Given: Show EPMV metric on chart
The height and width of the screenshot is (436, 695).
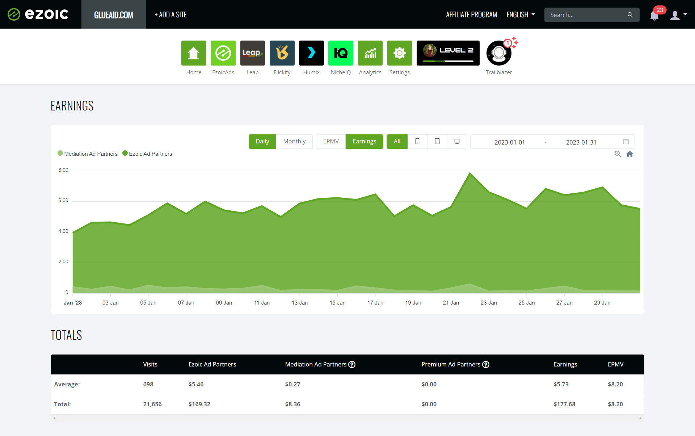Looking at the screenshot, I should (x=331, y=141).
